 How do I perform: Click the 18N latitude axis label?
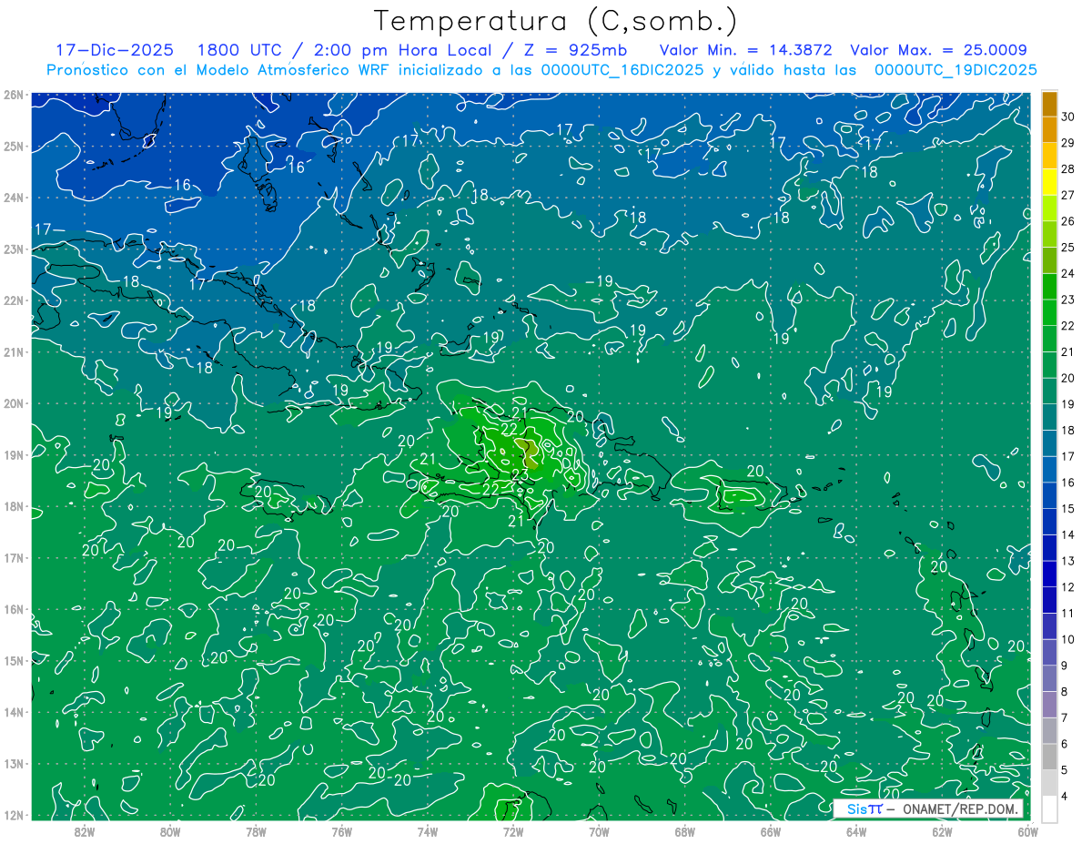point(13,506)
